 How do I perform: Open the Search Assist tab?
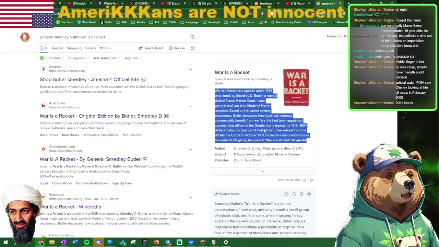pos(151,48)
